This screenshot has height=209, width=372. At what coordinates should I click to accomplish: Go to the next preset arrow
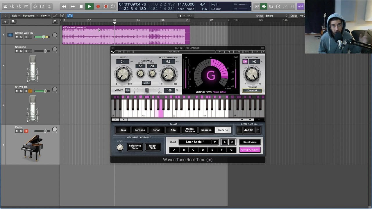229,52
